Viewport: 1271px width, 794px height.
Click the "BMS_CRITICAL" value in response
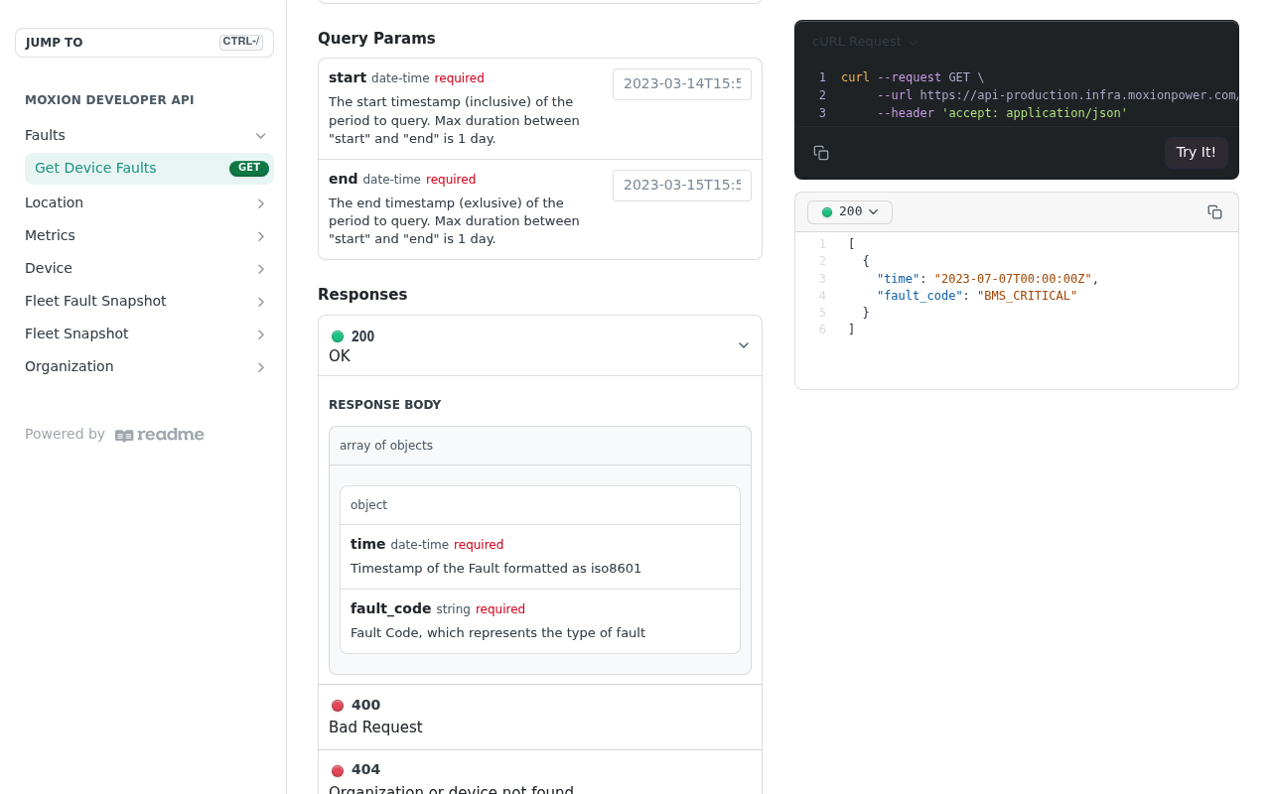click(1027, 296)
